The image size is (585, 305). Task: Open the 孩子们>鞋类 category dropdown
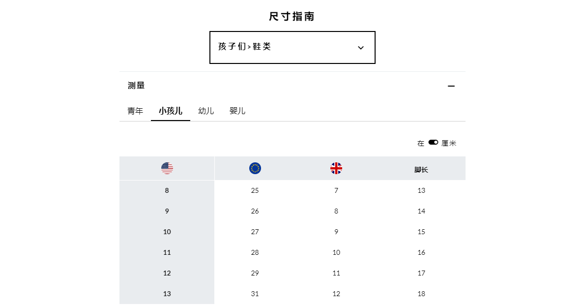[x=292, y=47]
